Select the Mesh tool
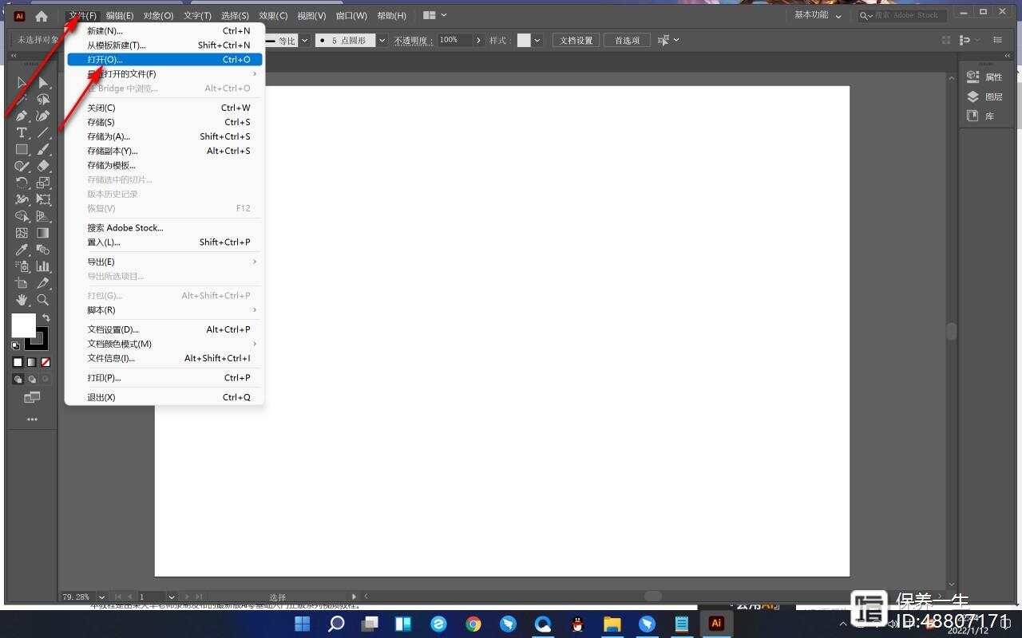Image resolution: width=1022 pixels, height=638 pixels. click(x=22, y=233)
